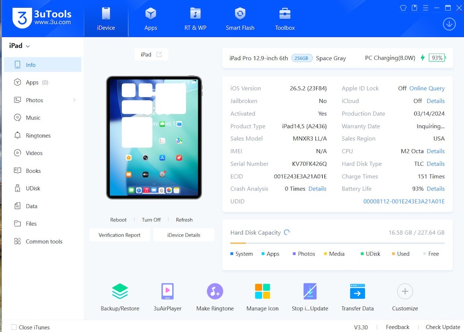Click the skin (shirt) icon in title bar
The width and height of the screenshot is (464, 332).
point(403,8)
